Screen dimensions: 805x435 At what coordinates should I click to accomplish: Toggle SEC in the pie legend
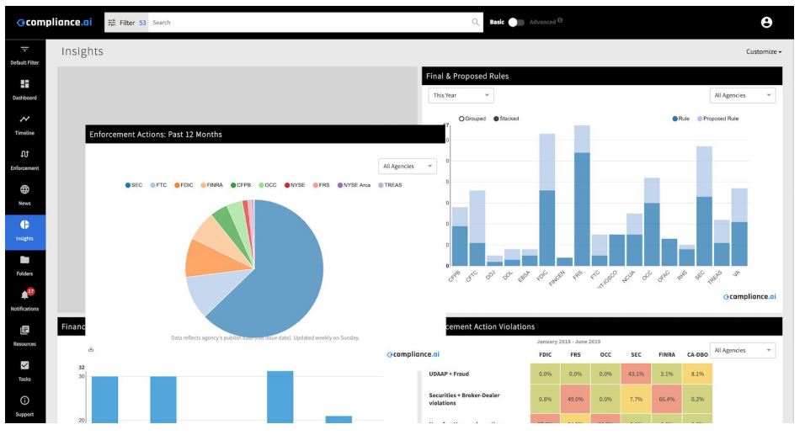(134, 185)
